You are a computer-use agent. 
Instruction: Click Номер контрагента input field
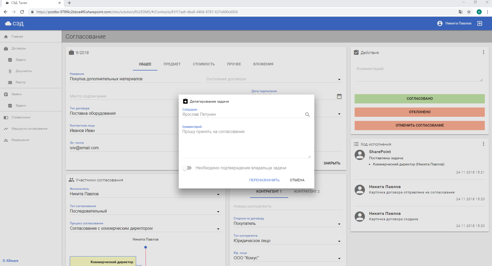(x=288, y=206)
